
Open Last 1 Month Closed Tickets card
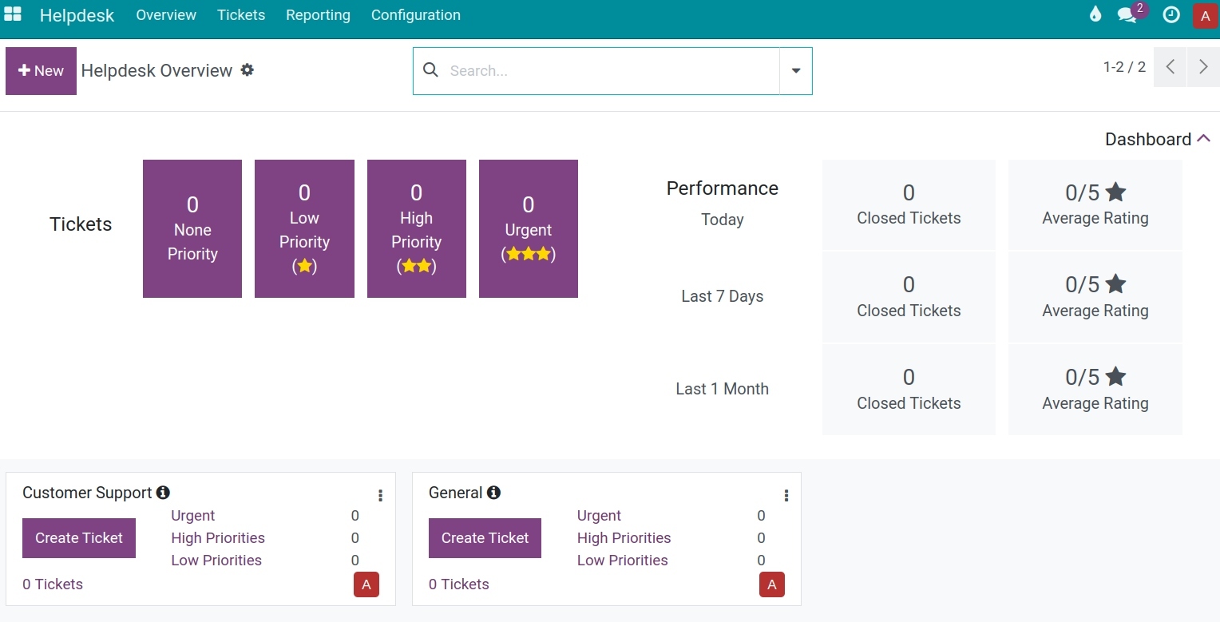point(909,390)
